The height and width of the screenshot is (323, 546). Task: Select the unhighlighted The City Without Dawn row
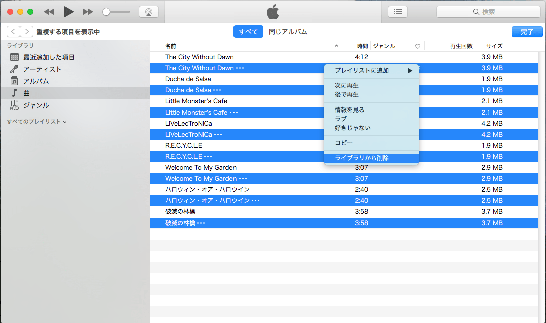[x=344, y=57]
